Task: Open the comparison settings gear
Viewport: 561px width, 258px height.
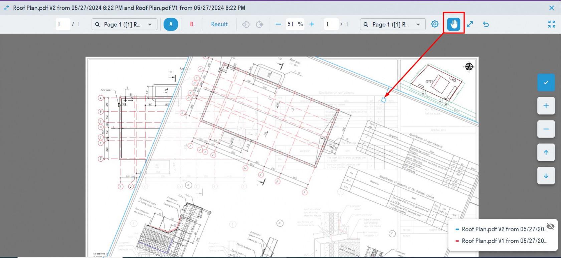Action: click(435, 24)
